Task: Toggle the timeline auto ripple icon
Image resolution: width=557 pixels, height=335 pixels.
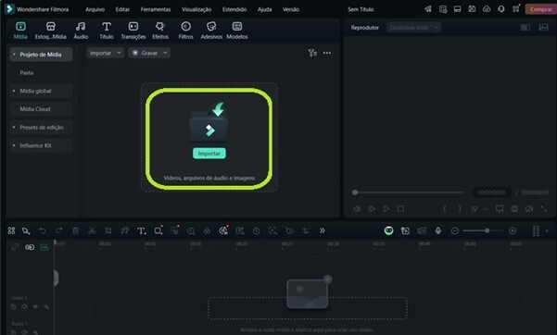Action: tap(44, 247)
